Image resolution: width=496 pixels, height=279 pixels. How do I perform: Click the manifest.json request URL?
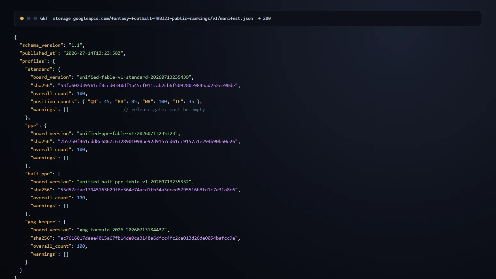tap(153, 19)
